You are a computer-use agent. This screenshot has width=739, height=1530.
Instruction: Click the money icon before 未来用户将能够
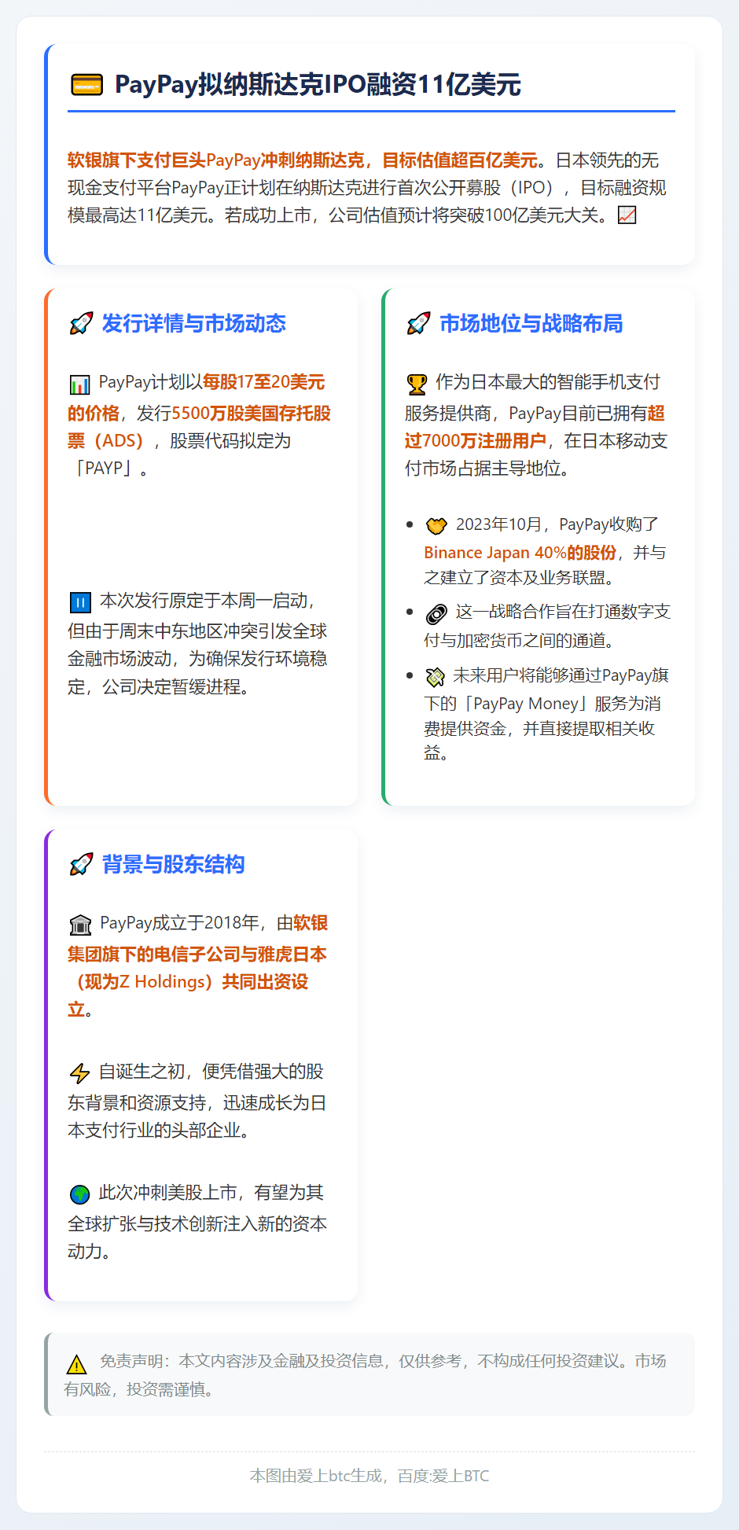pyautogui.click(x=436, y=677)
